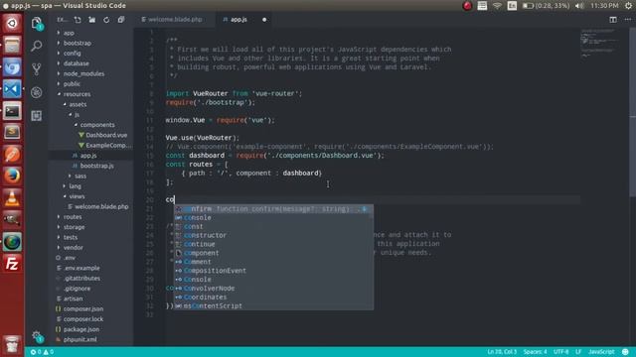This screenshot has width=636, height=357.
Task: Open the Manage gear in activity bar
Action: pos(37,336)
